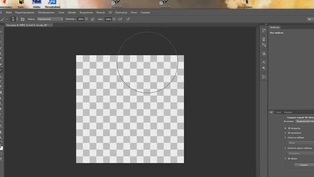Select Сетка из карты глубины radio option
This screenshot has width=314, height=177.
pos(286,148)
